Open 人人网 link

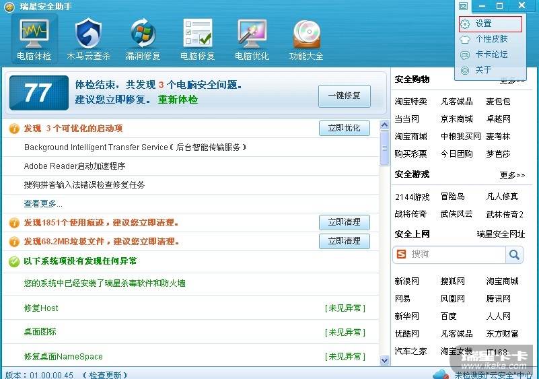[498, 316]
